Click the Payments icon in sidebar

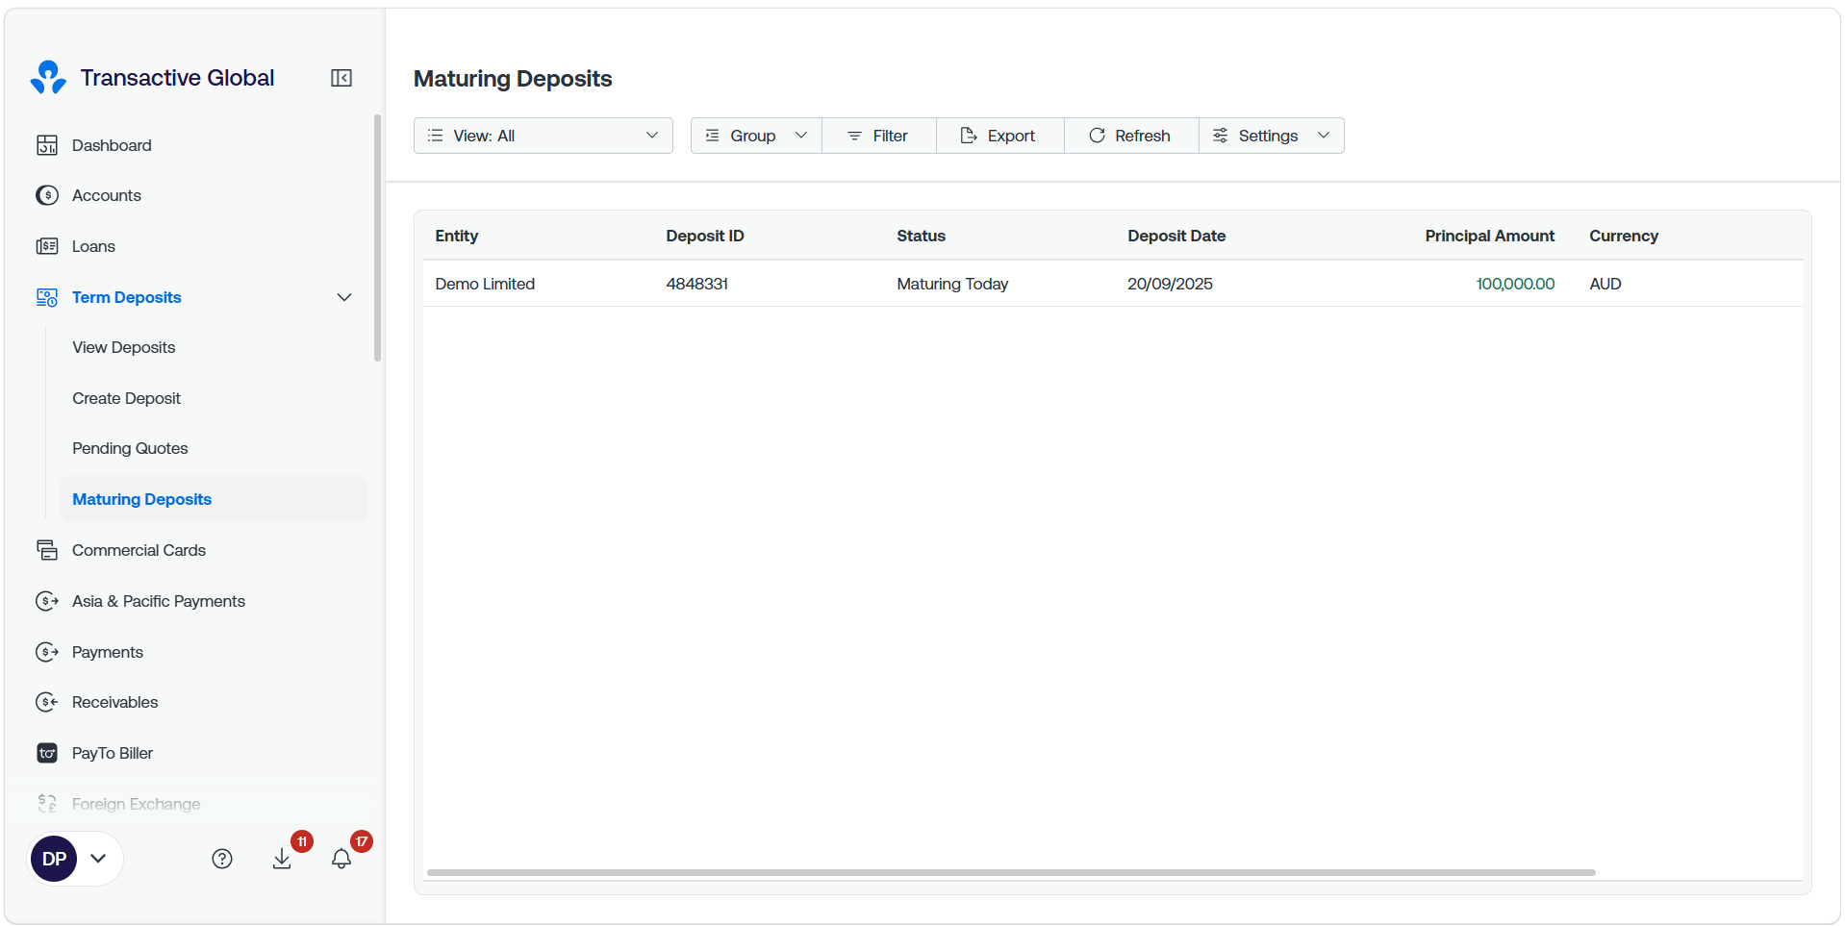pyautogui.click(x=47, y=652)
